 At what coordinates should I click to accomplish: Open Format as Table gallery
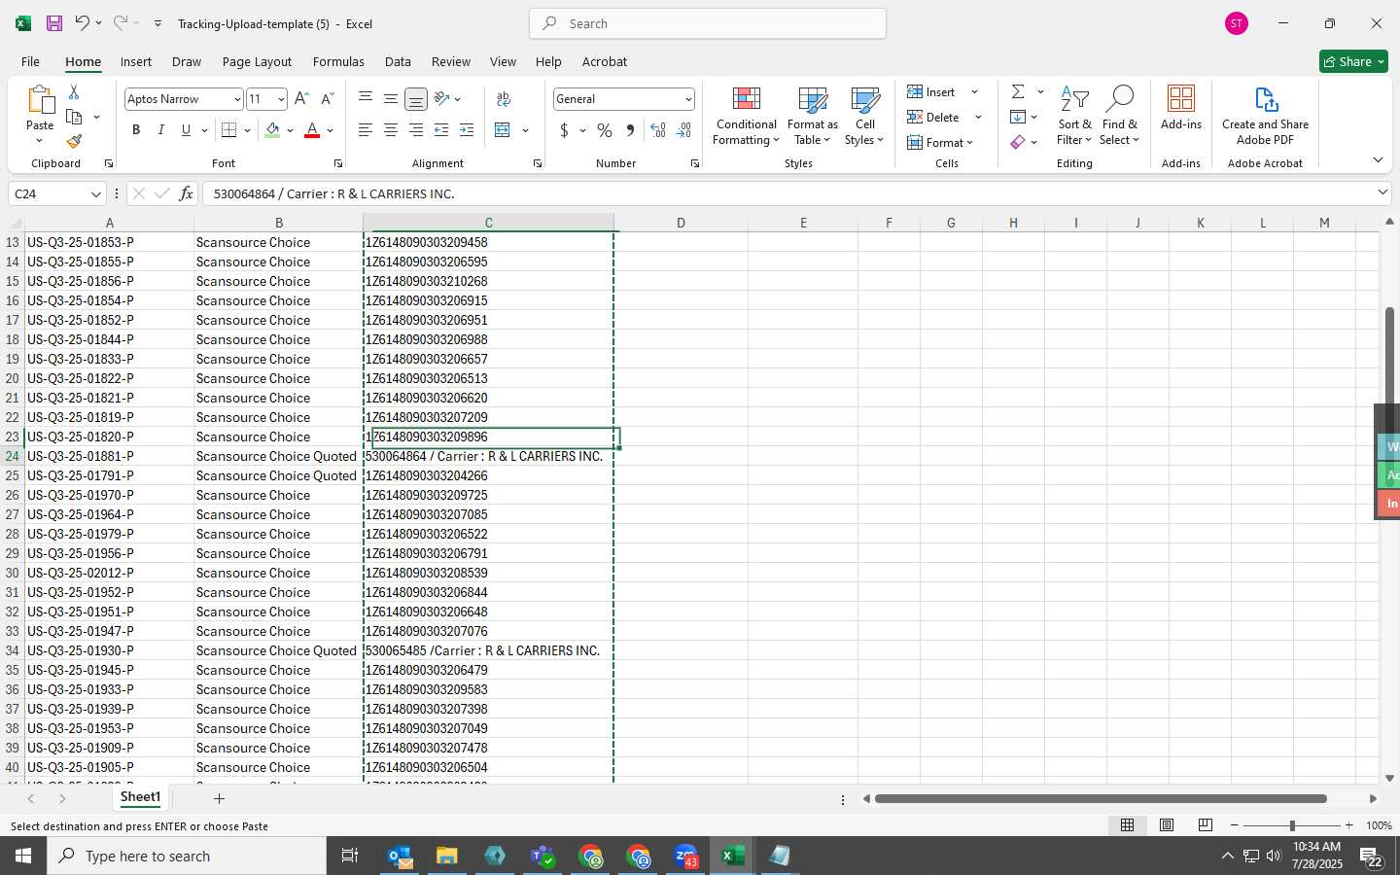812,117
